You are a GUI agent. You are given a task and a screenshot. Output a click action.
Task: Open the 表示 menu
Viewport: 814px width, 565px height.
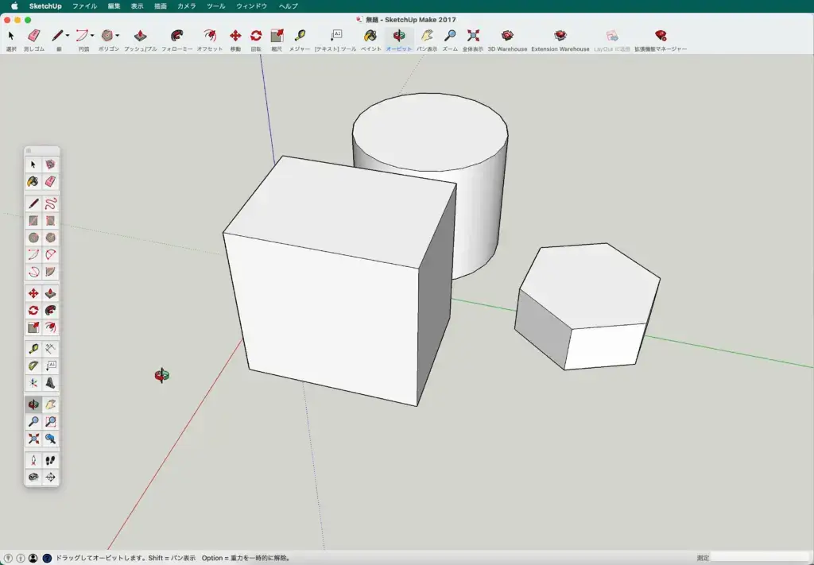pyautogui.click(x=137, y=6)
